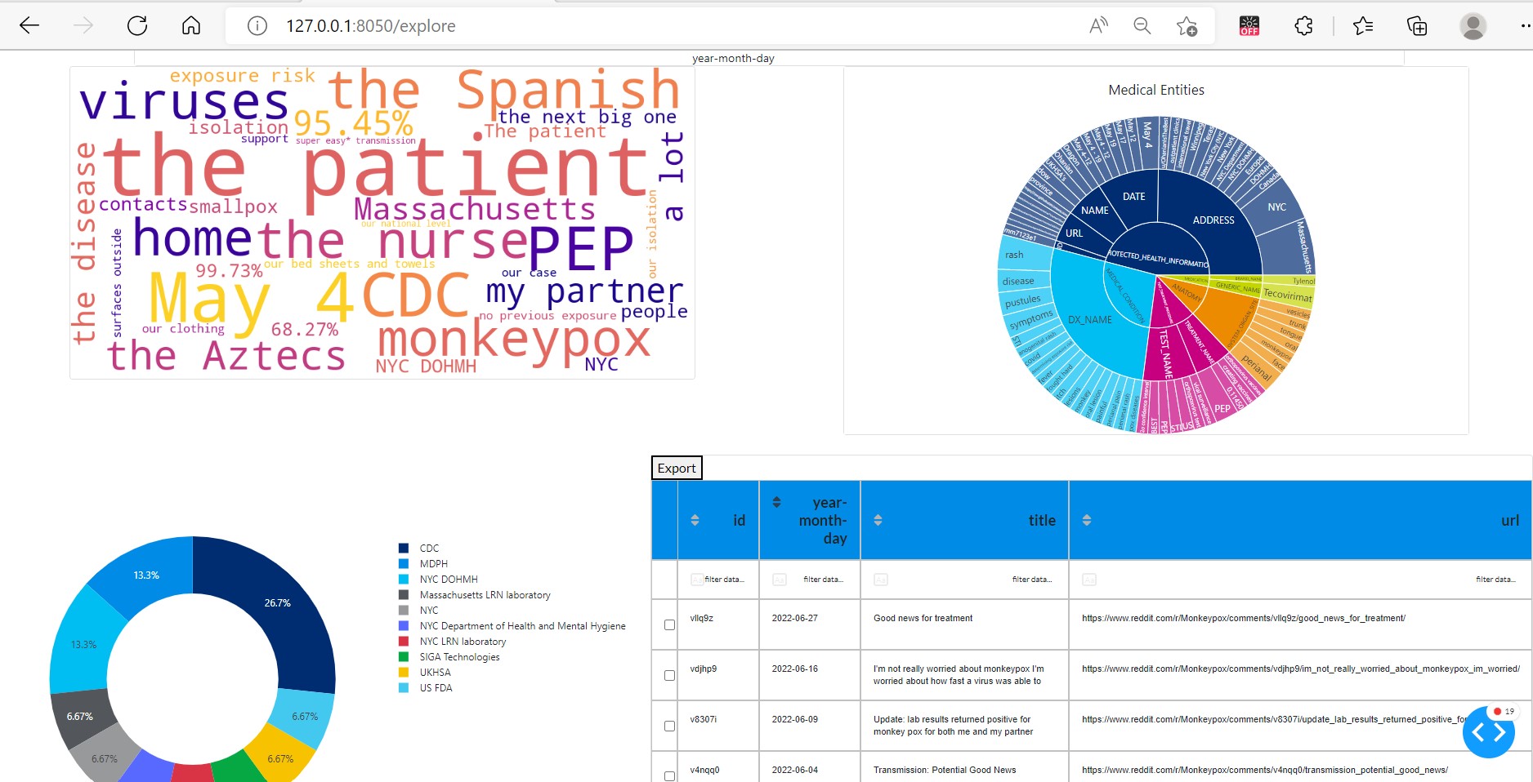1533x782 pixels.
Task: Click the 'vllq9z' id cell
Action: point(718,625)
